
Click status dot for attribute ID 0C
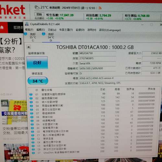32,128
